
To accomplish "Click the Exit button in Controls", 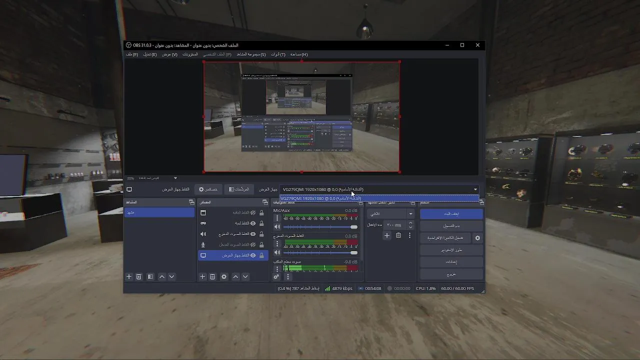I will click(451, 274).
